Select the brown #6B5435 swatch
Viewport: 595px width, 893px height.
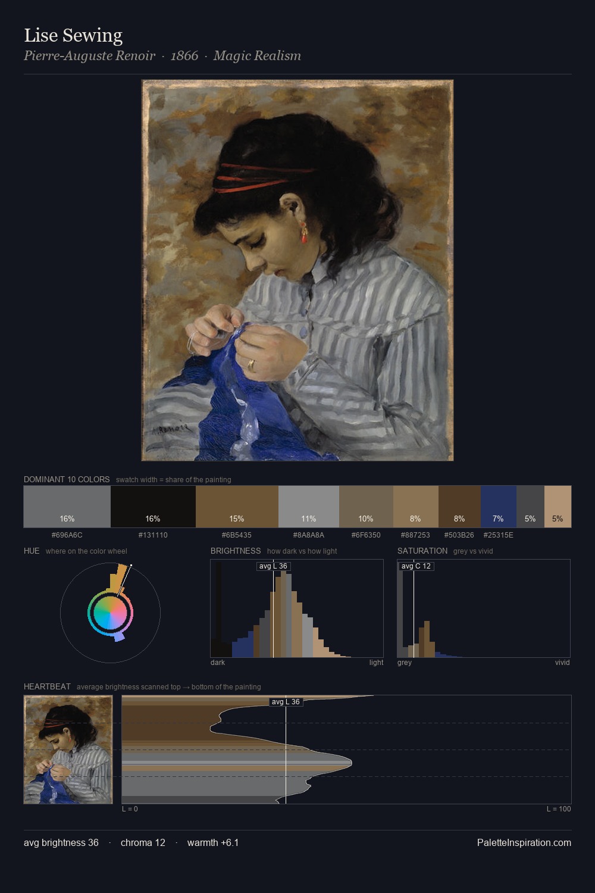(237, 507)
